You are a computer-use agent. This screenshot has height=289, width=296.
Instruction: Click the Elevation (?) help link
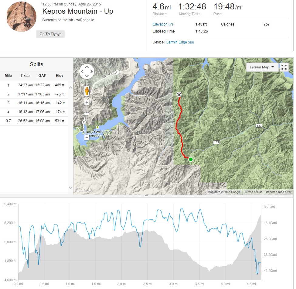click(163, 24)
